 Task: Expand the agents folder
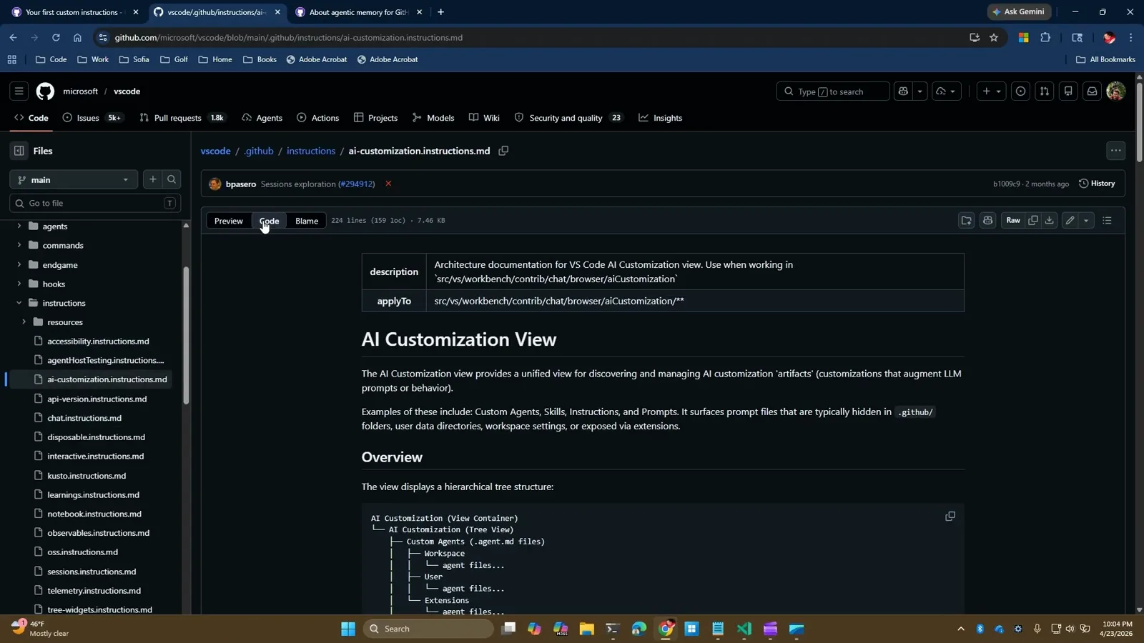pyautogui.click(x=19, y=226)
